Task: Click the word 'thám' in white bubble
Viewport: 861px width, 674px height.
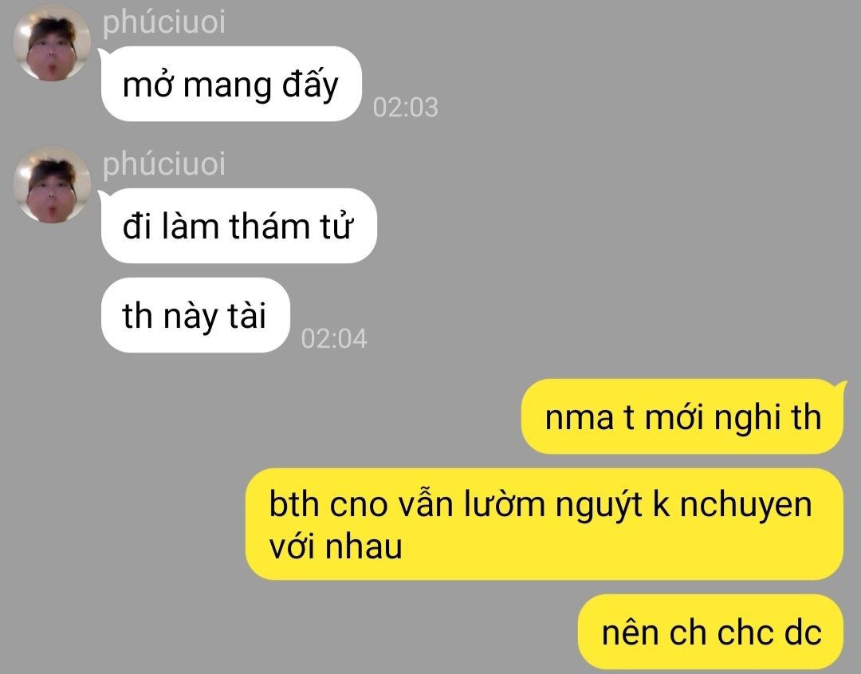Action: [269, 226]
